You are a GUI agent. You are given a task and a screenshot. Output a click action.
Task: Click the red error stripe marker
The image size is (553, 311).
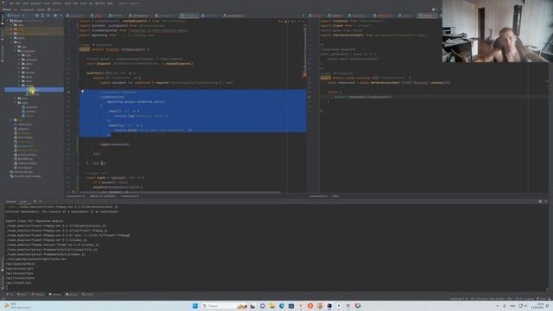[305, 75]
